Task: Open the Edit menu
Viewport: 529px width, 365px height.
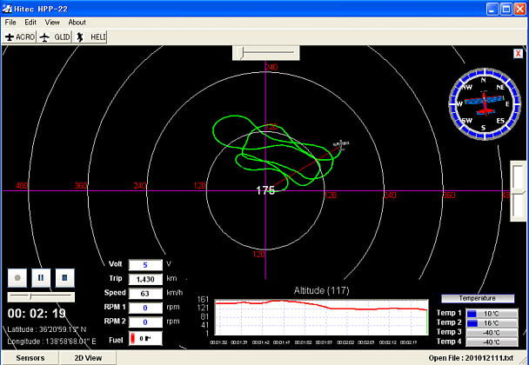Action: pyautogui.click(x=30, y=22)
